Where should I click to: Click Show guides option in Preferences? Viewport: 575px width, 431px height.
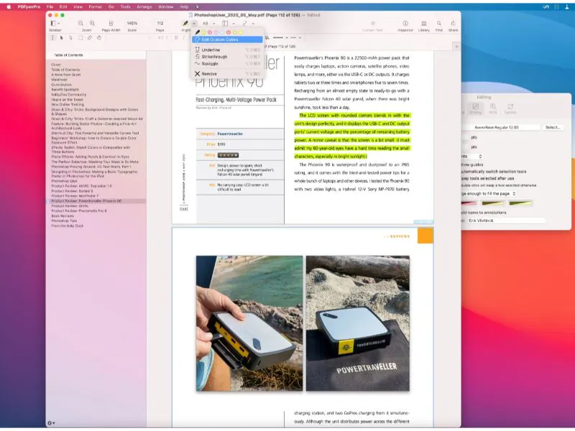[472, 164]
